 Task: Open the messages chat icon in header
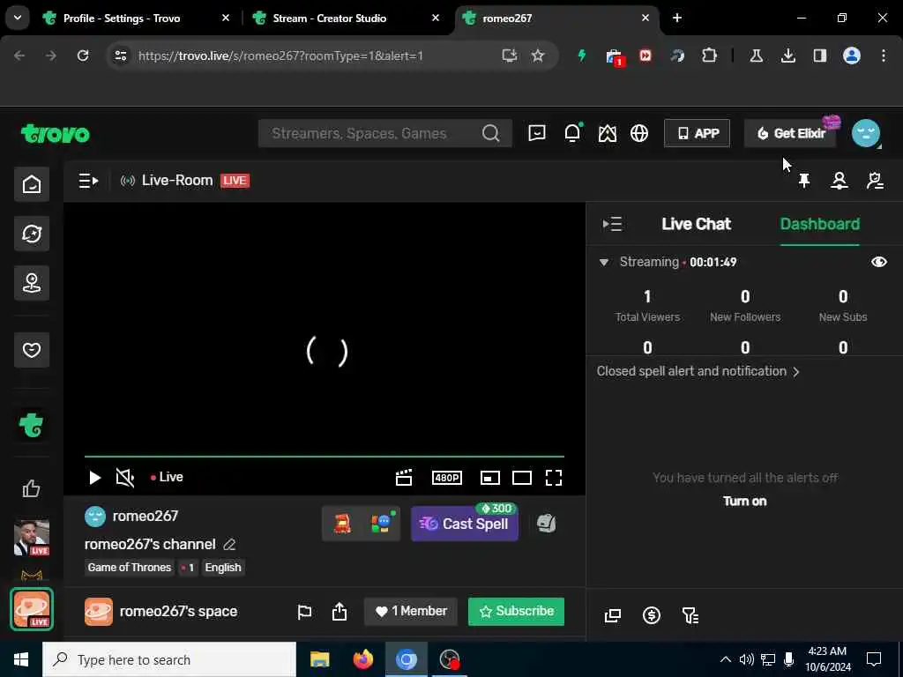point(537,134)
